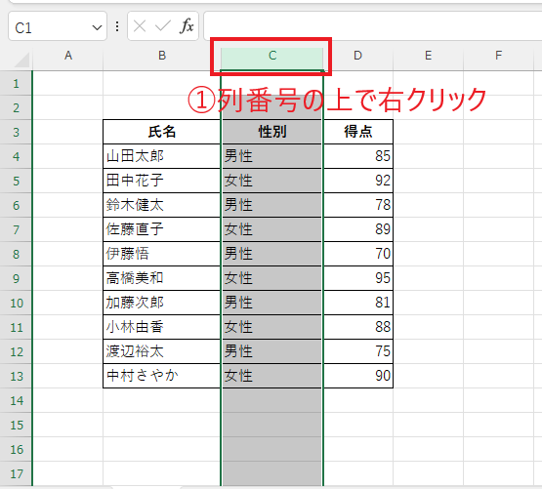This screenshot has width=542, height=489.
Task: Select row 17 header
Action: (x=16, y=473)
